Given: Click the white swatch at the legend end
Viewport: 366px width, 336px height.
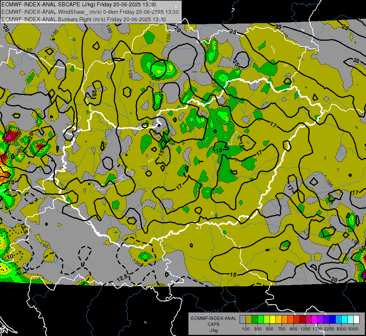Looking at the screenshot, I should coord(356,320).
